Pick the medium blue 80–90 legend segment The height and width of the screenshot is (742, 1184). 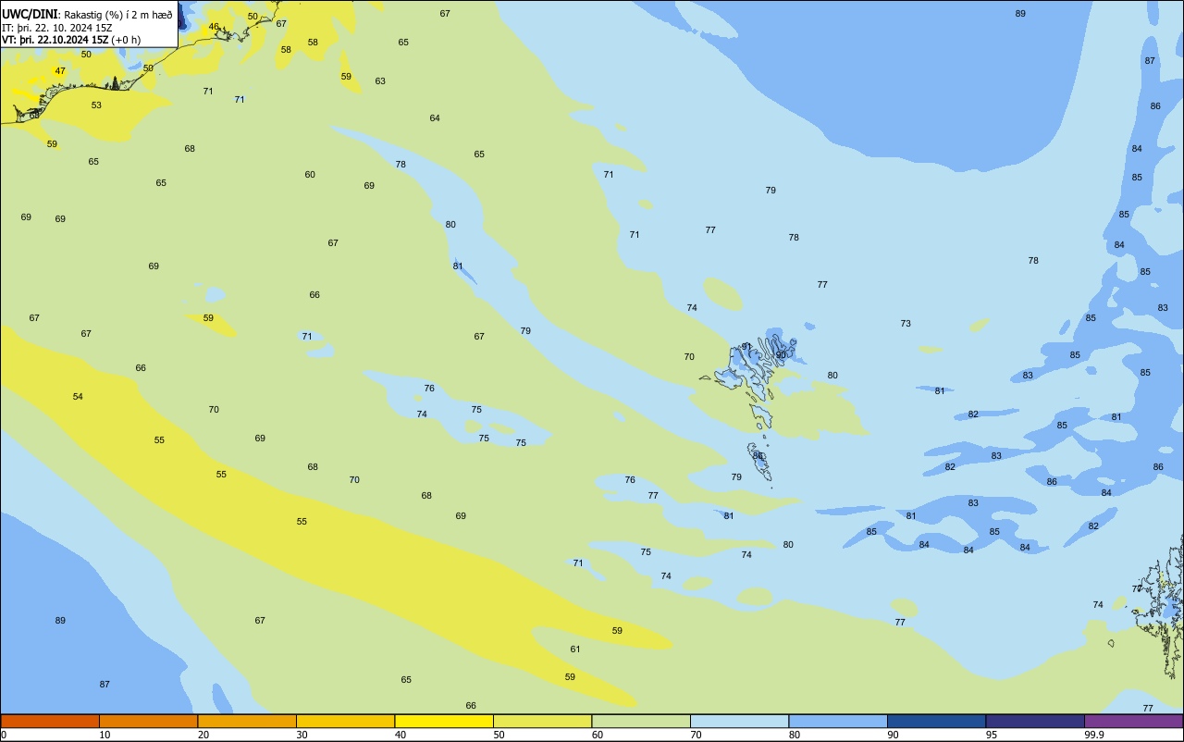pos(838,721)
